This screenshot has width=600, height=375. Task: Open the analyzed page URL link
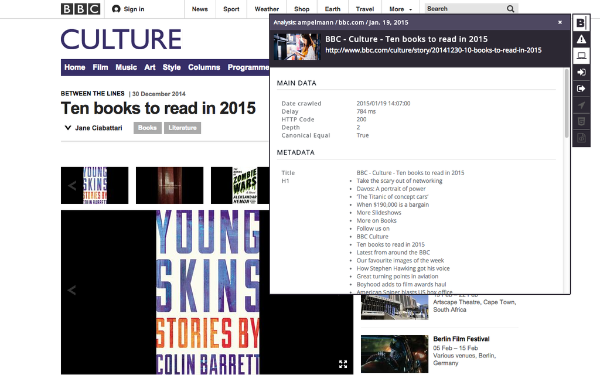coord(433,50)
